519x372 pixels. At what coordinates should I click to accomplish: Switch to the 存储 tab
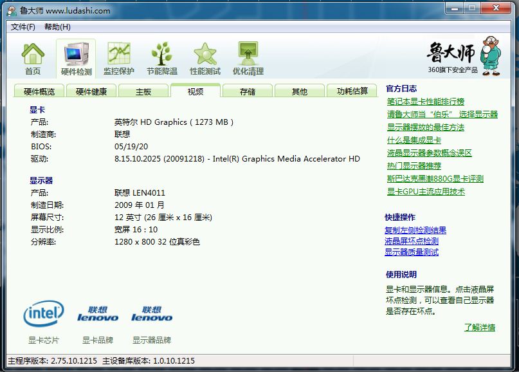pyautogui.click(x=248, y=91)
